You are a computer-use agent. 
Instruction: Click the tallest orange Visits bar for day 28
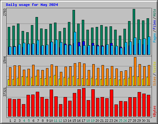(x=135, y=72)
